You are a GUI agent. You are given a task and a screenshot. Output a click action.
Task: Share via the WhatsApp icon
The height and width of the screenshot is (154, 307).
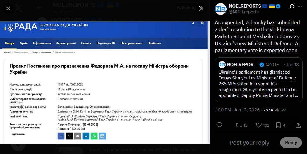click(94, 136)
